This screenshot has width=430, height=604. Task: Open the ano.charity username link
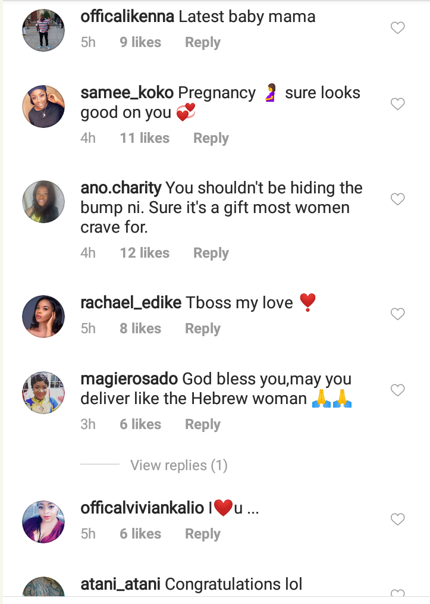121,188
